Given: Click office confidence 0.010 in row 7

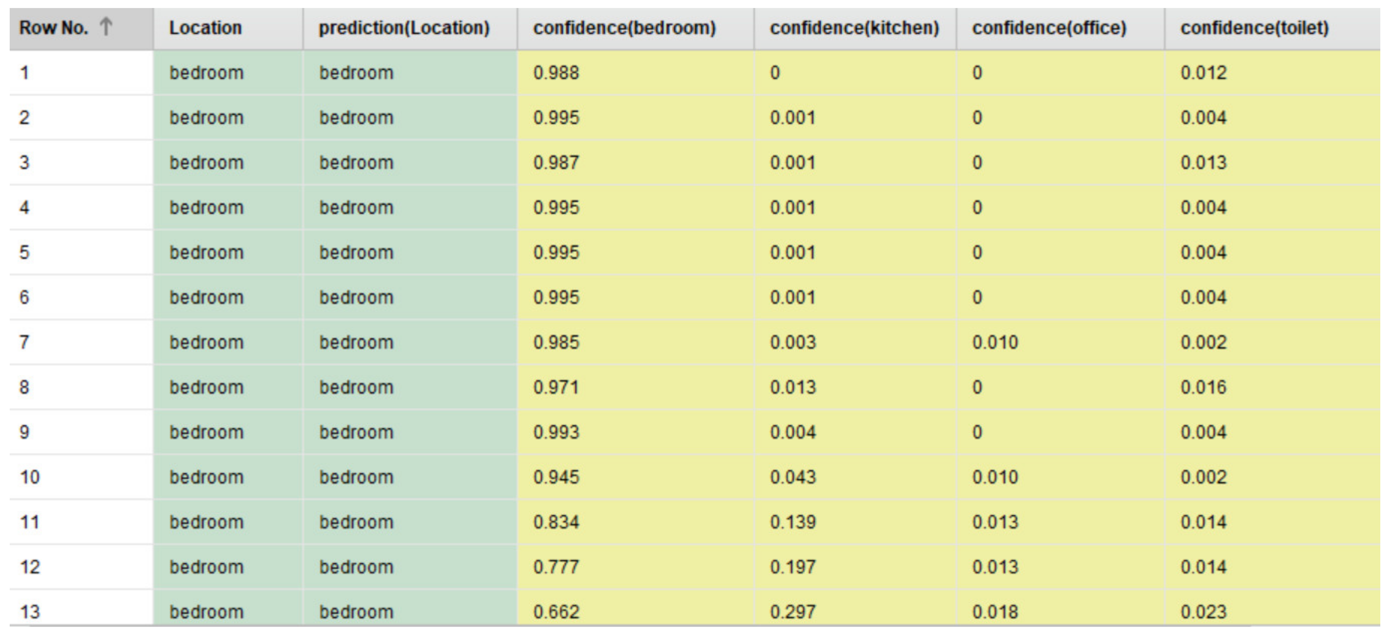Looking at the screenshot, I should 995,342.
